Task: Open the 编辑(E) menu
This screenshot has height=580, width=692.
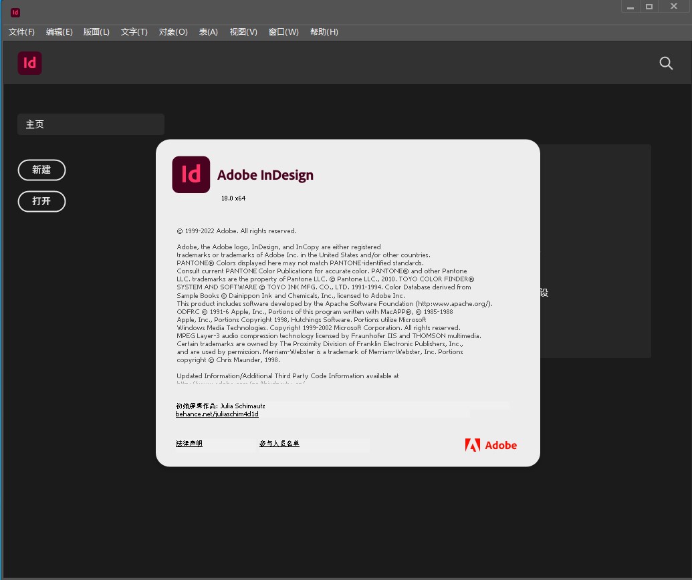Action: (x=59, y=31)
